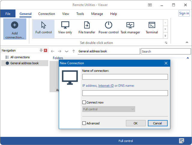Open the Internet-ID link
Image resolution: width=192 pixels, height=145 pixels.
click(106, 86)
